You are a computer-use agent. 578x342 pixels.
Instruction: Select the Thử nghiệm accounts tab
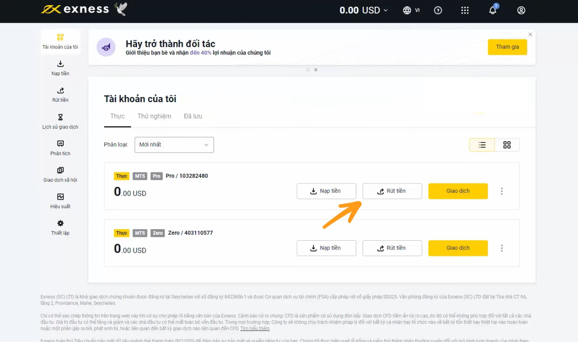(154, 116)
